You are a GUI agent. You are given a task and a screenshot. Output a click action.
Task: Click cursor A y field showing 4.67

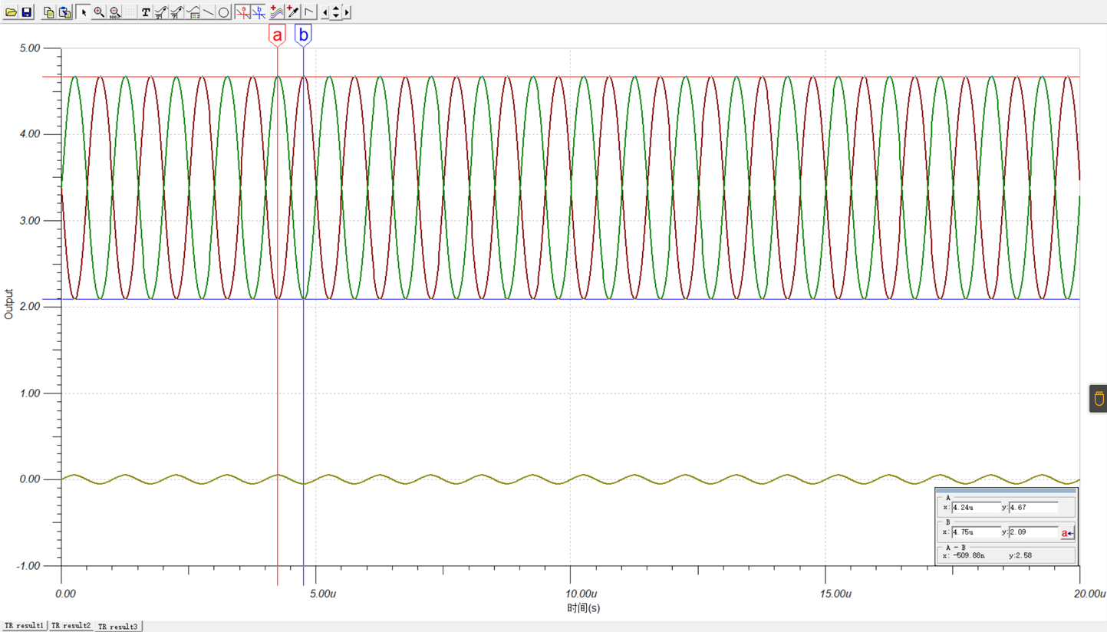tap(1033, 508)
